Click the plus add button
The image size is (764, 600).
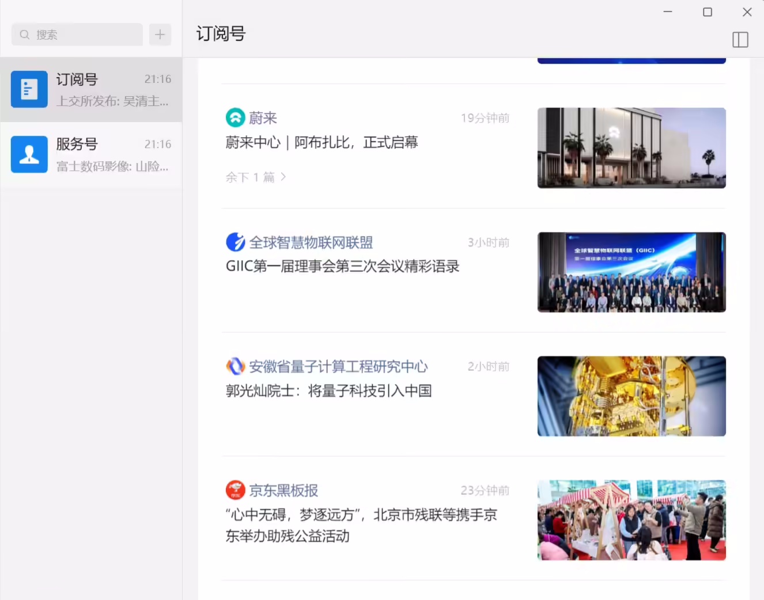point(160,35)
